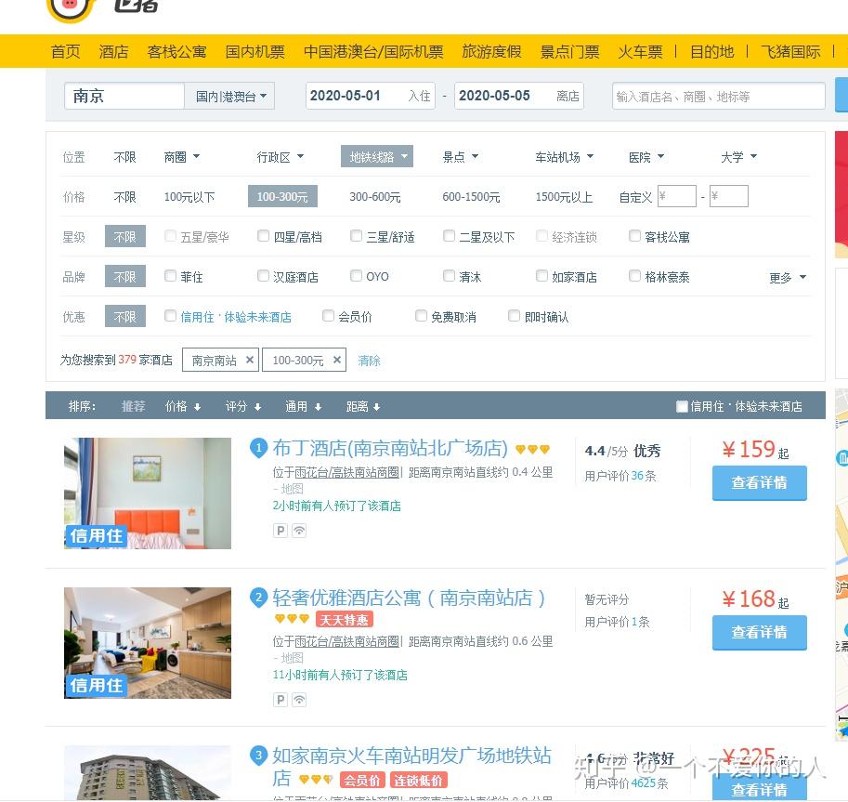
Task: Check the 三星/舒适 star filter
Action: [357, 236]
